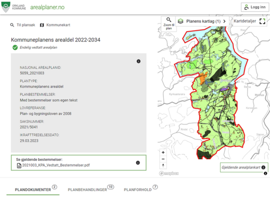Open the Plandokumenter tab
The image size is (270, 200).
click(32, 190)
